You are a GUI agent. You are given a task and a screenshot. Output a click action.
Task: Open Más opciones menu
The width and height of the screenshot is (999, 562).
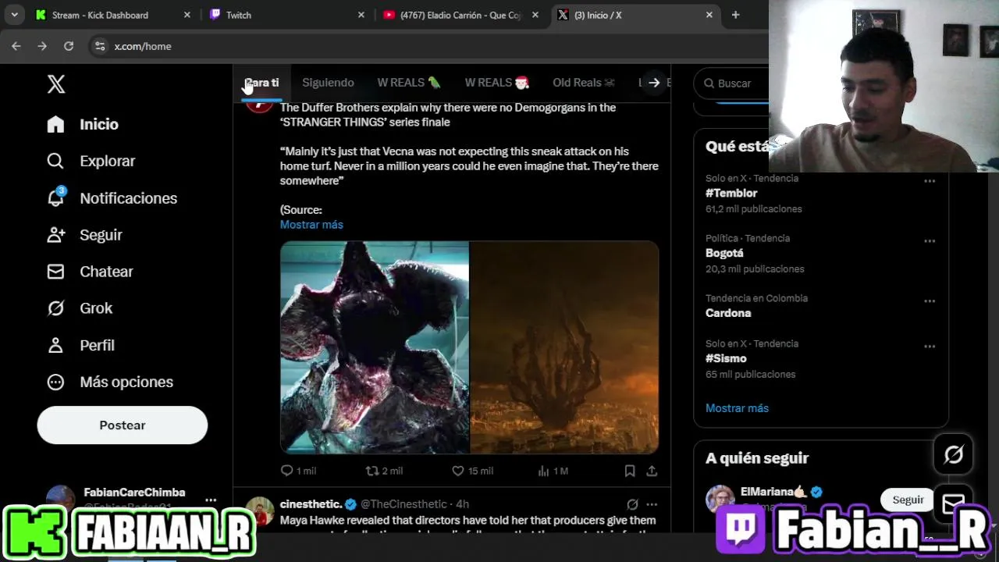point(110,382)
